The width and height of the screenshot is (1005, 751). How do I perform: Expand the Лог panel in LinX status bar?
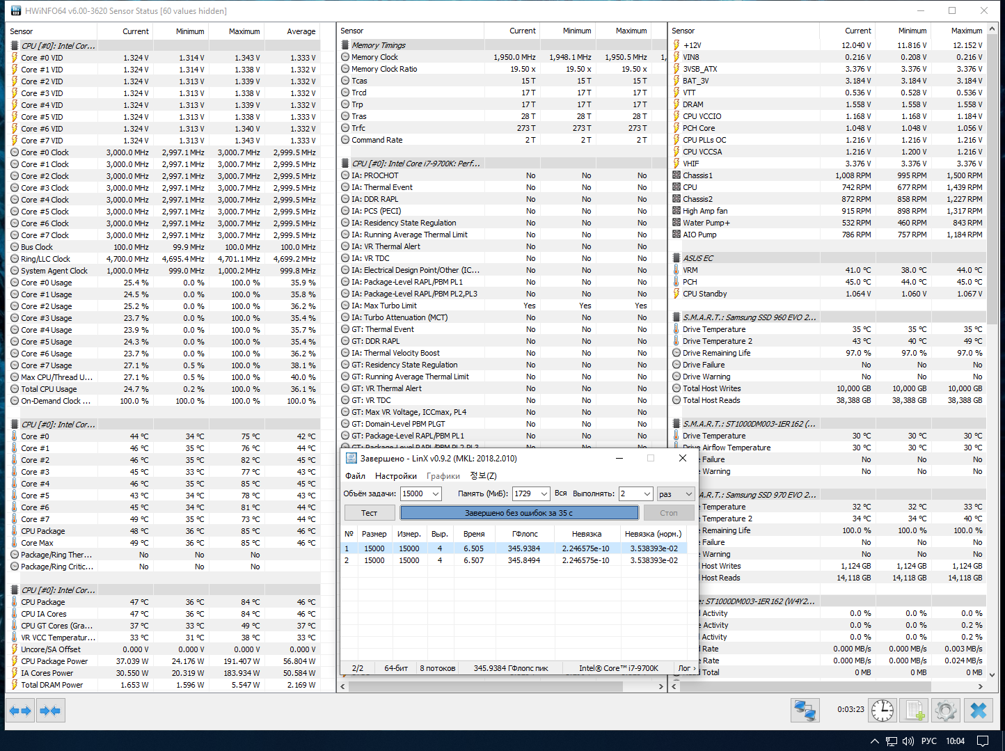tap(687, 668)
